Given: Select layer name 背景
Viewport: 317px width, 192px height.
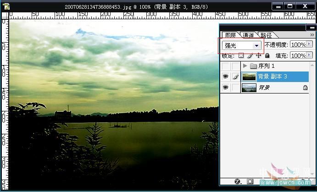Looking at the screenshot, I should pyautogui.click(x=264, y=88).
